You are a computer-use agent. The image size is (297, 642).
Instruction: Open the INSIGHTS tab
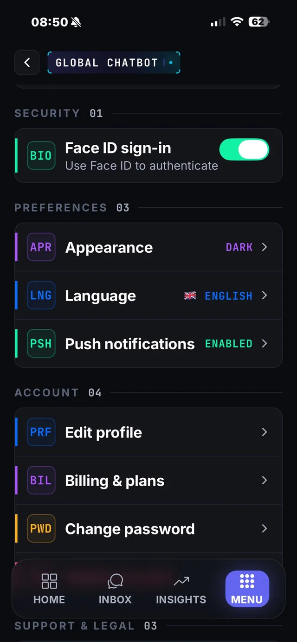pyautogui.click(x=181, y=589)
